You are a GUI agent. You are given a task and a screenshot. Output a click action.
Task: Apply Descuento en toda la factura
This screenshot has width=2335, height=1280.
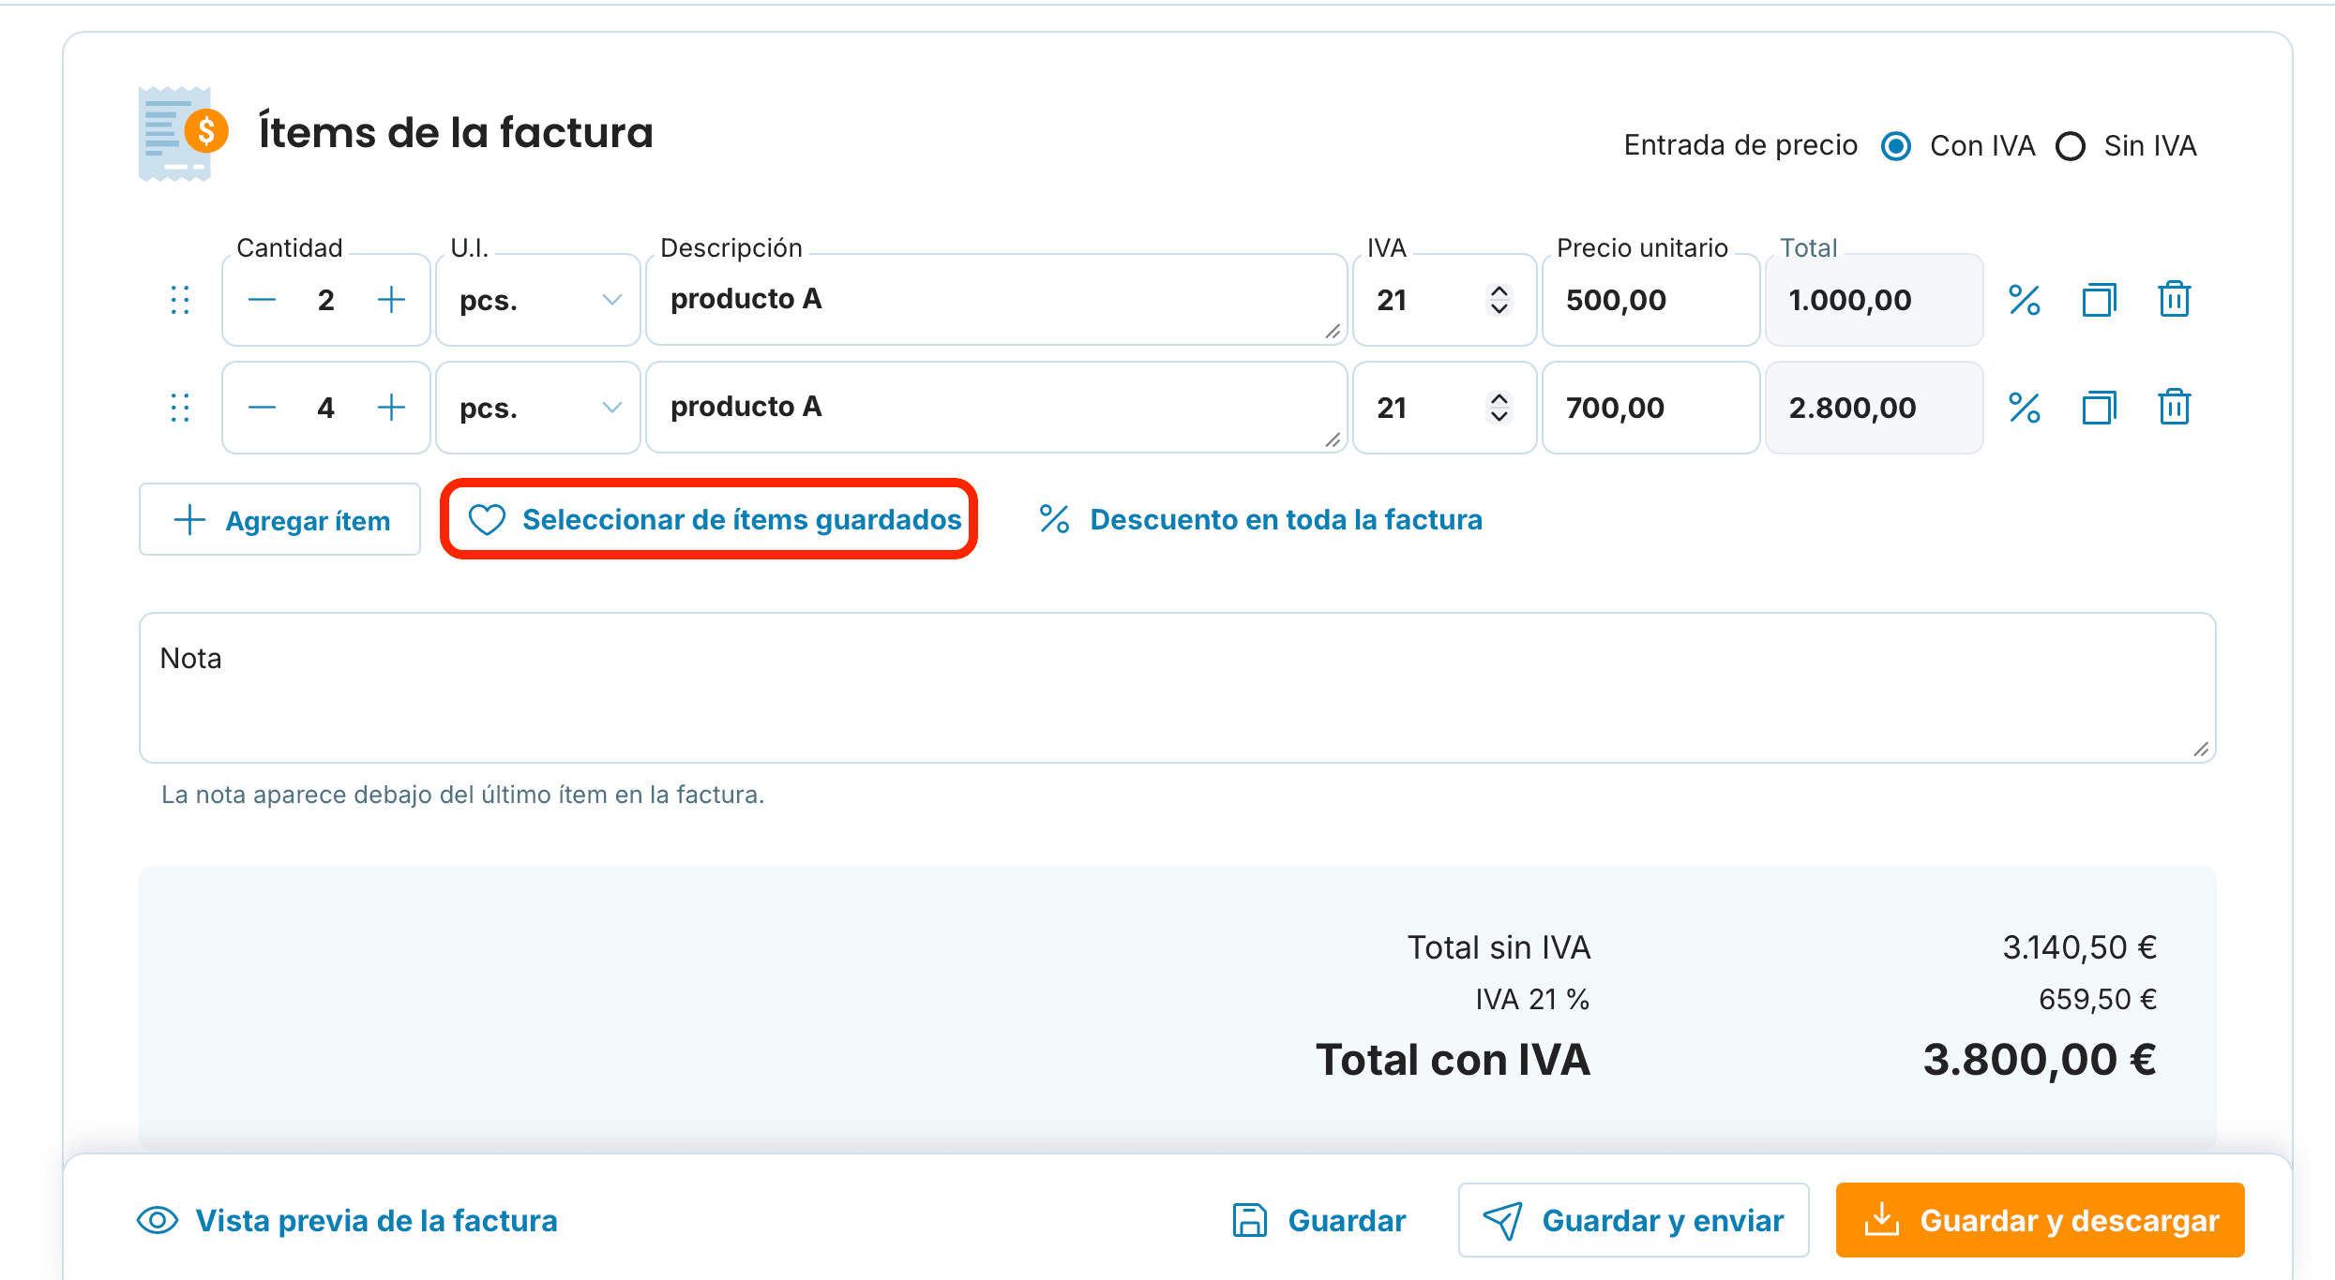click(1260, 519)
